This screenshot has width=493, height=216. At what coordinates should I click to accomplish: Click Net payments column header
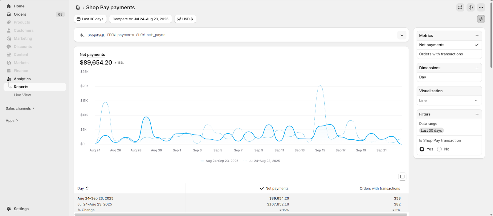(x=274, y=188)
